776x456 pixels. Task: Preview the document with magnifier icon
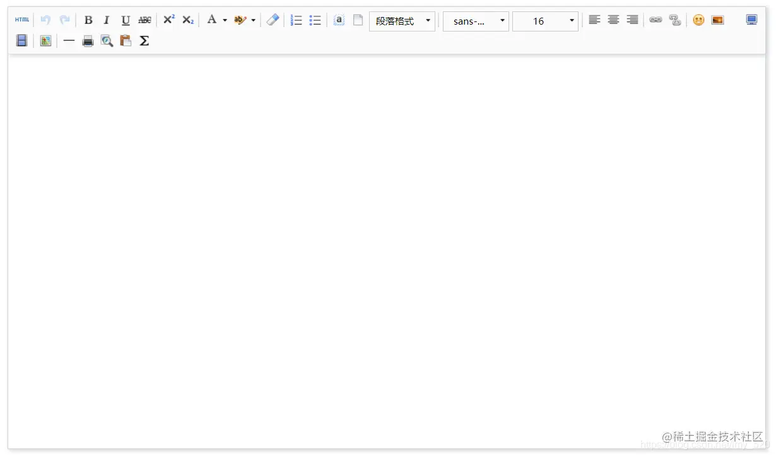107,41
